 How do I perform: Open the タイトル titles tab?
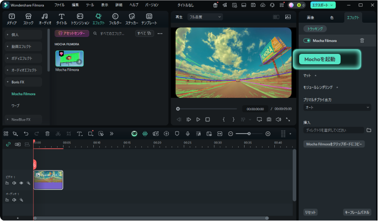(62, 19)
